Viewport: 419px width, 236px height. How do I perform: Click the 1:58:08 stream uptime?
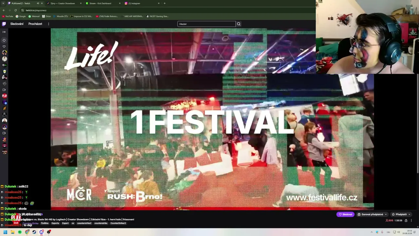398,221
